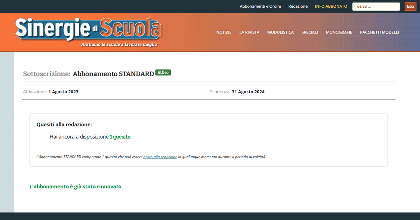Select the '1 quesito' green text
Image resolution: width=420 pixels, height=220 pixels.
point(120,137)
